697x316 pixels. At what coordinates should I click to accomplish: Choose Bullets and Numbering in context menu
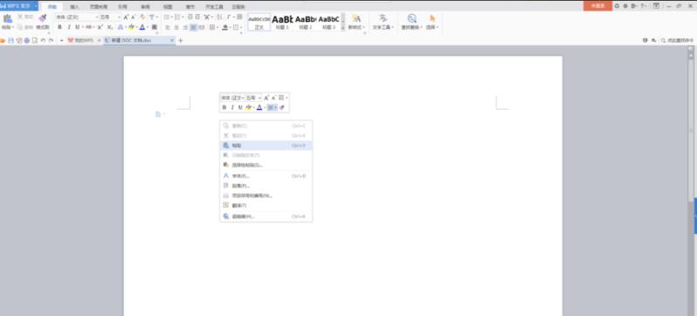point(266,196)
